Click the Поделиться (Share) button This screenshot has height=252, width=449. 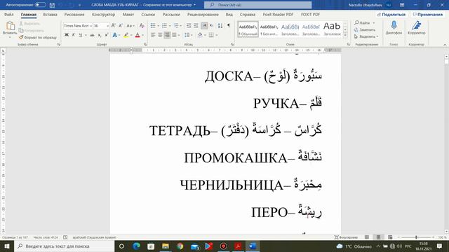[391, 14]
